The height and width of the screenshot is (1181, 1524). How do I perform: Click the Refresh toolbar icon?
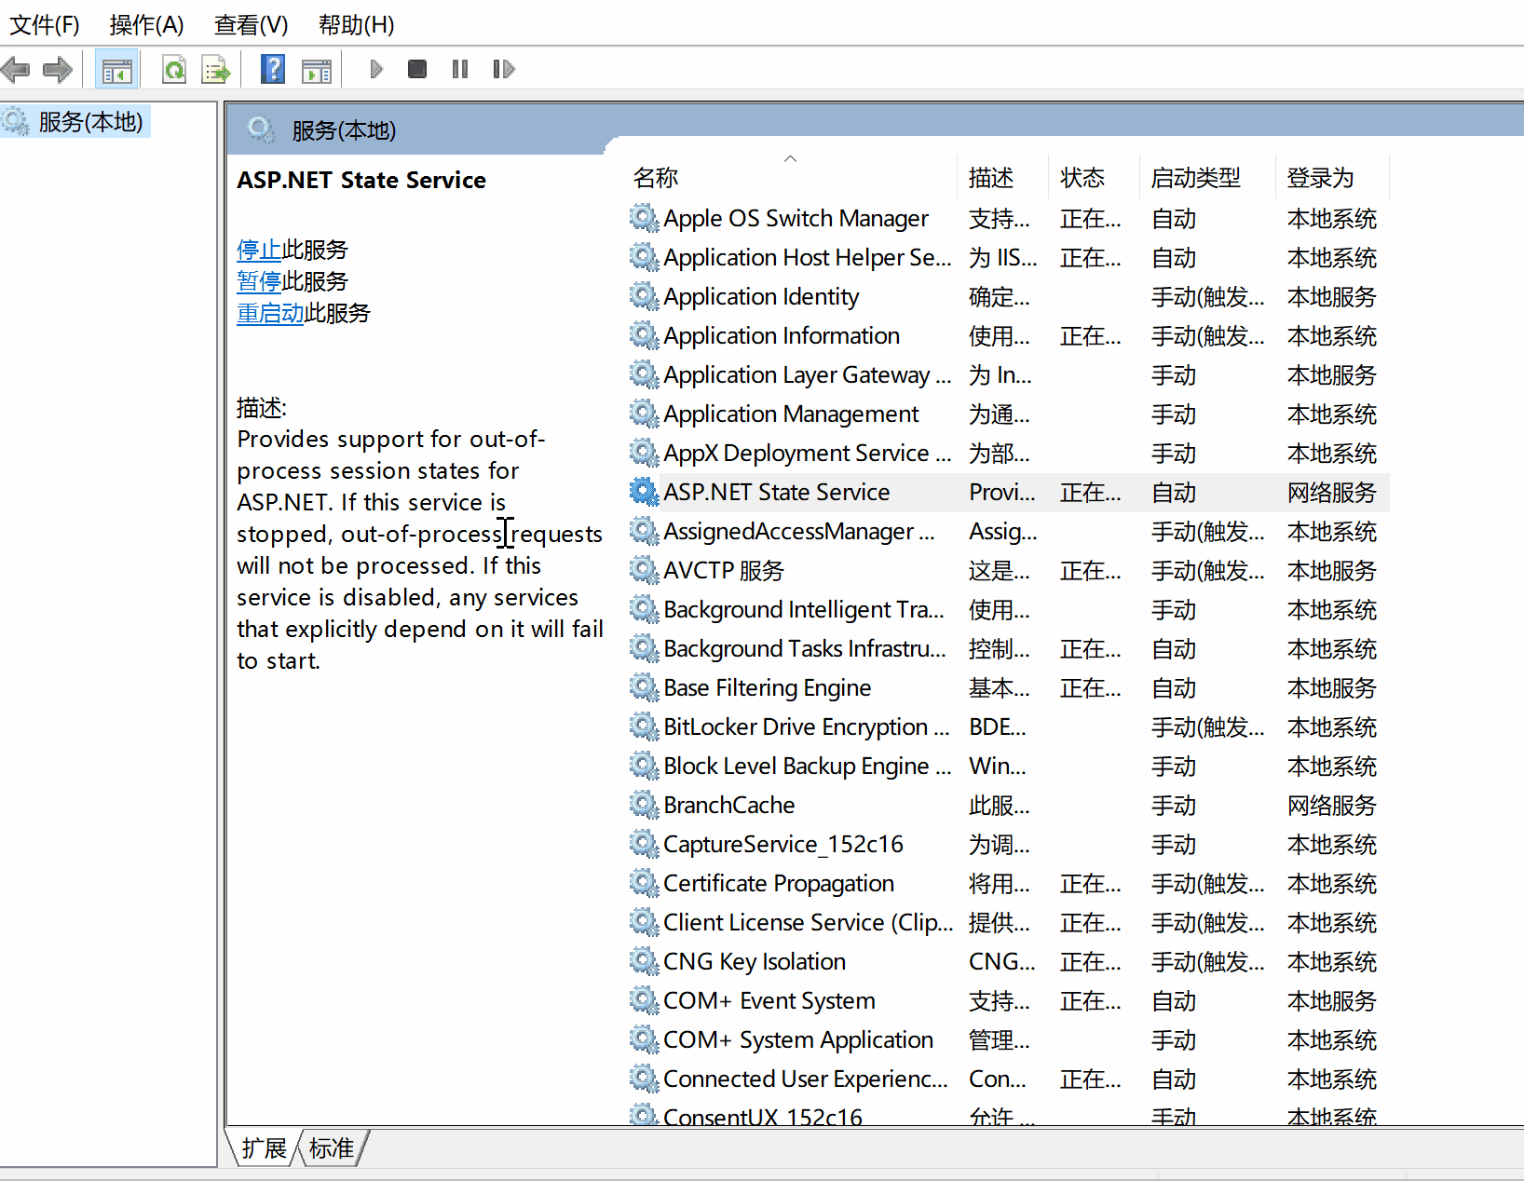[x=174, y=70]
